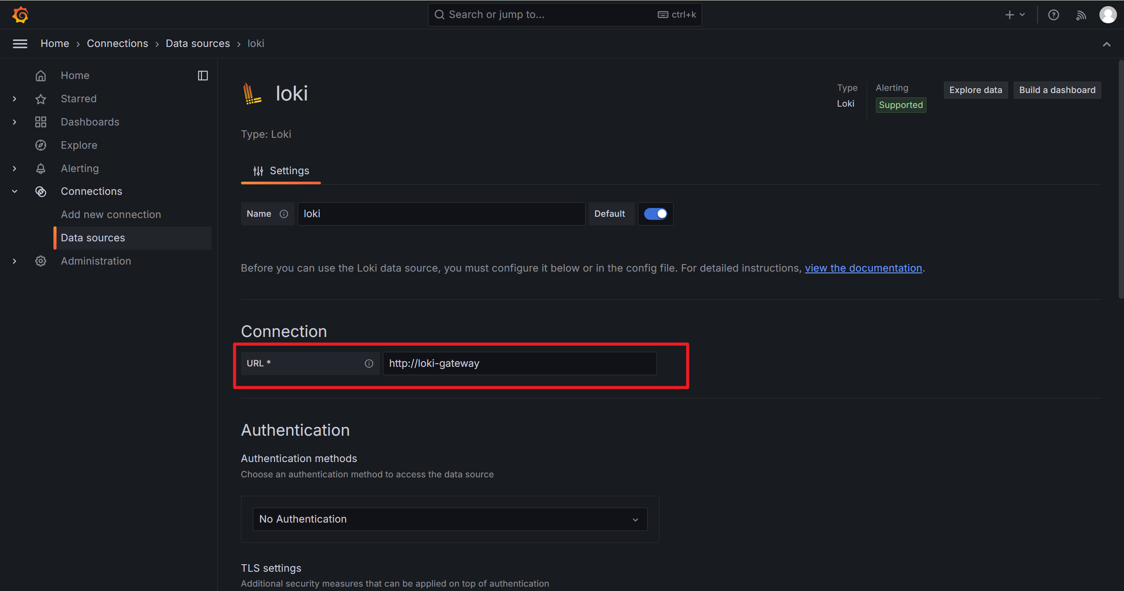Open Alerting in the sidebar
Viewport: 1124px width, 591px height.
80,168
